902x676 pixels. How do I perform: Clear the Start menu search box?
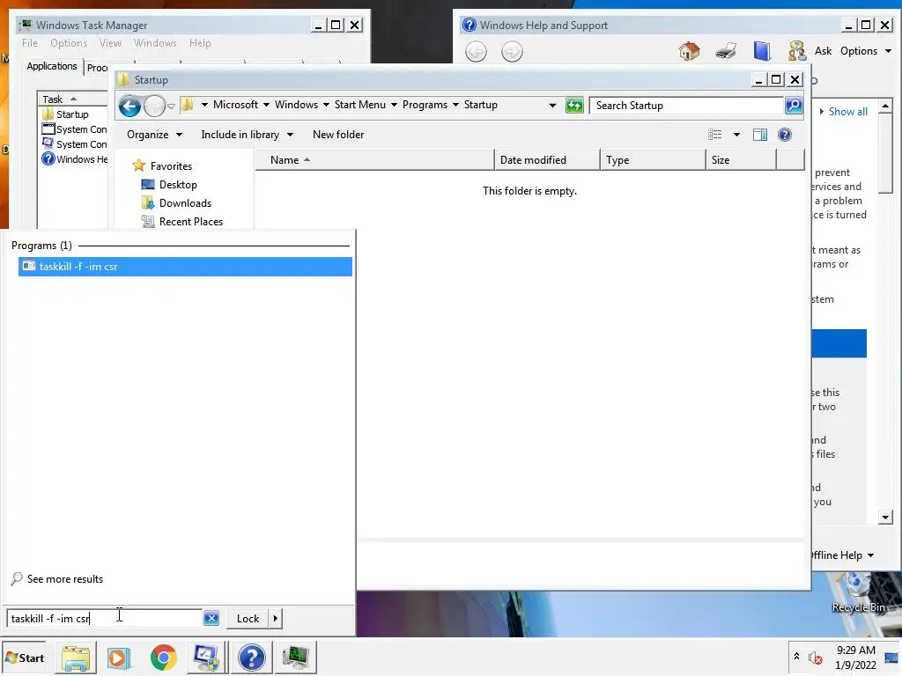coord(211,619)
